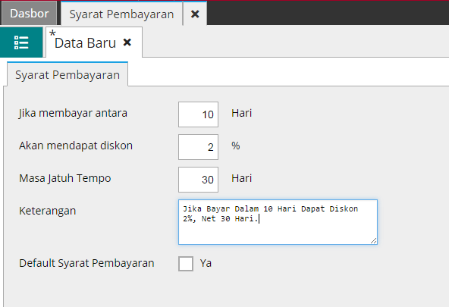Click inside the Keterangan text area

278,222
